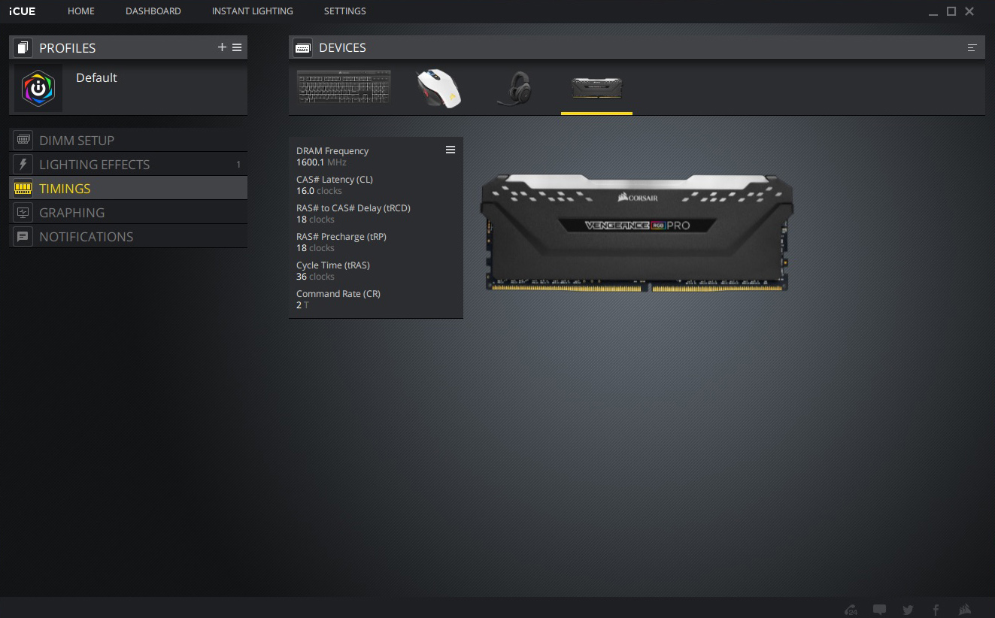Click the Corsair sails logo icon
The height and width of the screenshot is (618, 995).
[965, 610]
